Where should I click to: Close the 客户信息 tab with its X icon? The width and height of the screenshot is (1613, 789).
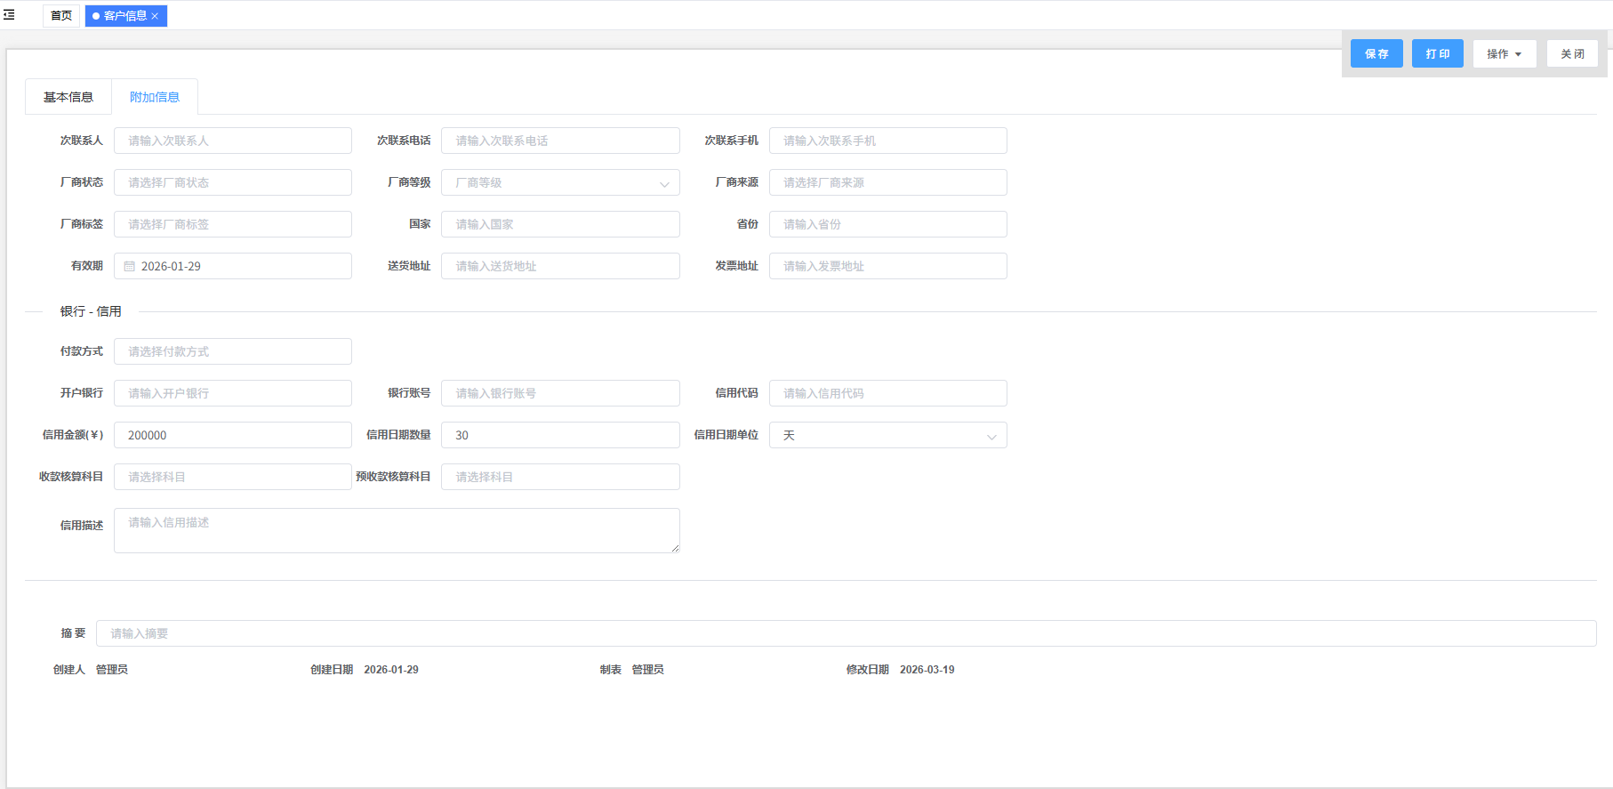(x=155, y=16)
